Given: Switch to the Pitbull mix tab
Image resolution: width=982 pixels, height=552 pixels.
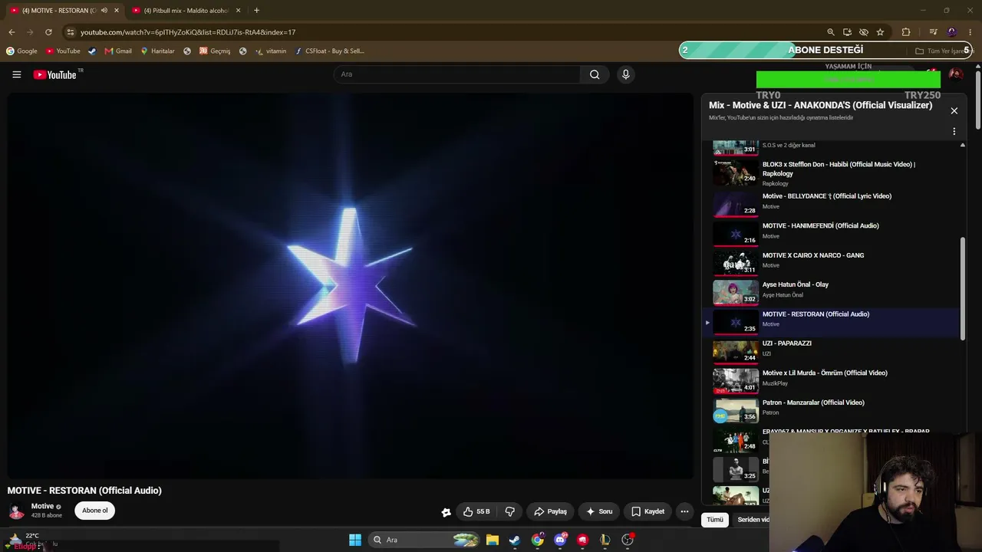Looking at the screenshot, I should [185, 11].
